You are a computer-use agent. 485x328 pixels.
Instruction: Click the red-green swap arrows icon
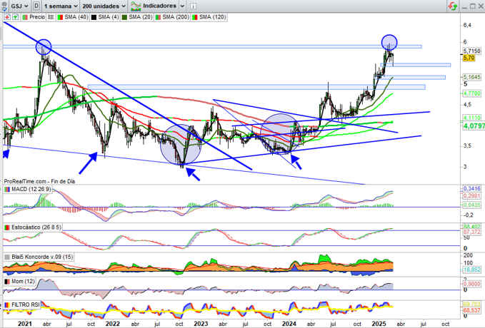[x=453, y=6]
